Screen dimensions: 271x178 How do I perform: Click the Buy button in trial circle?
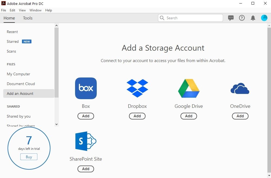click(x=29, y=157)
